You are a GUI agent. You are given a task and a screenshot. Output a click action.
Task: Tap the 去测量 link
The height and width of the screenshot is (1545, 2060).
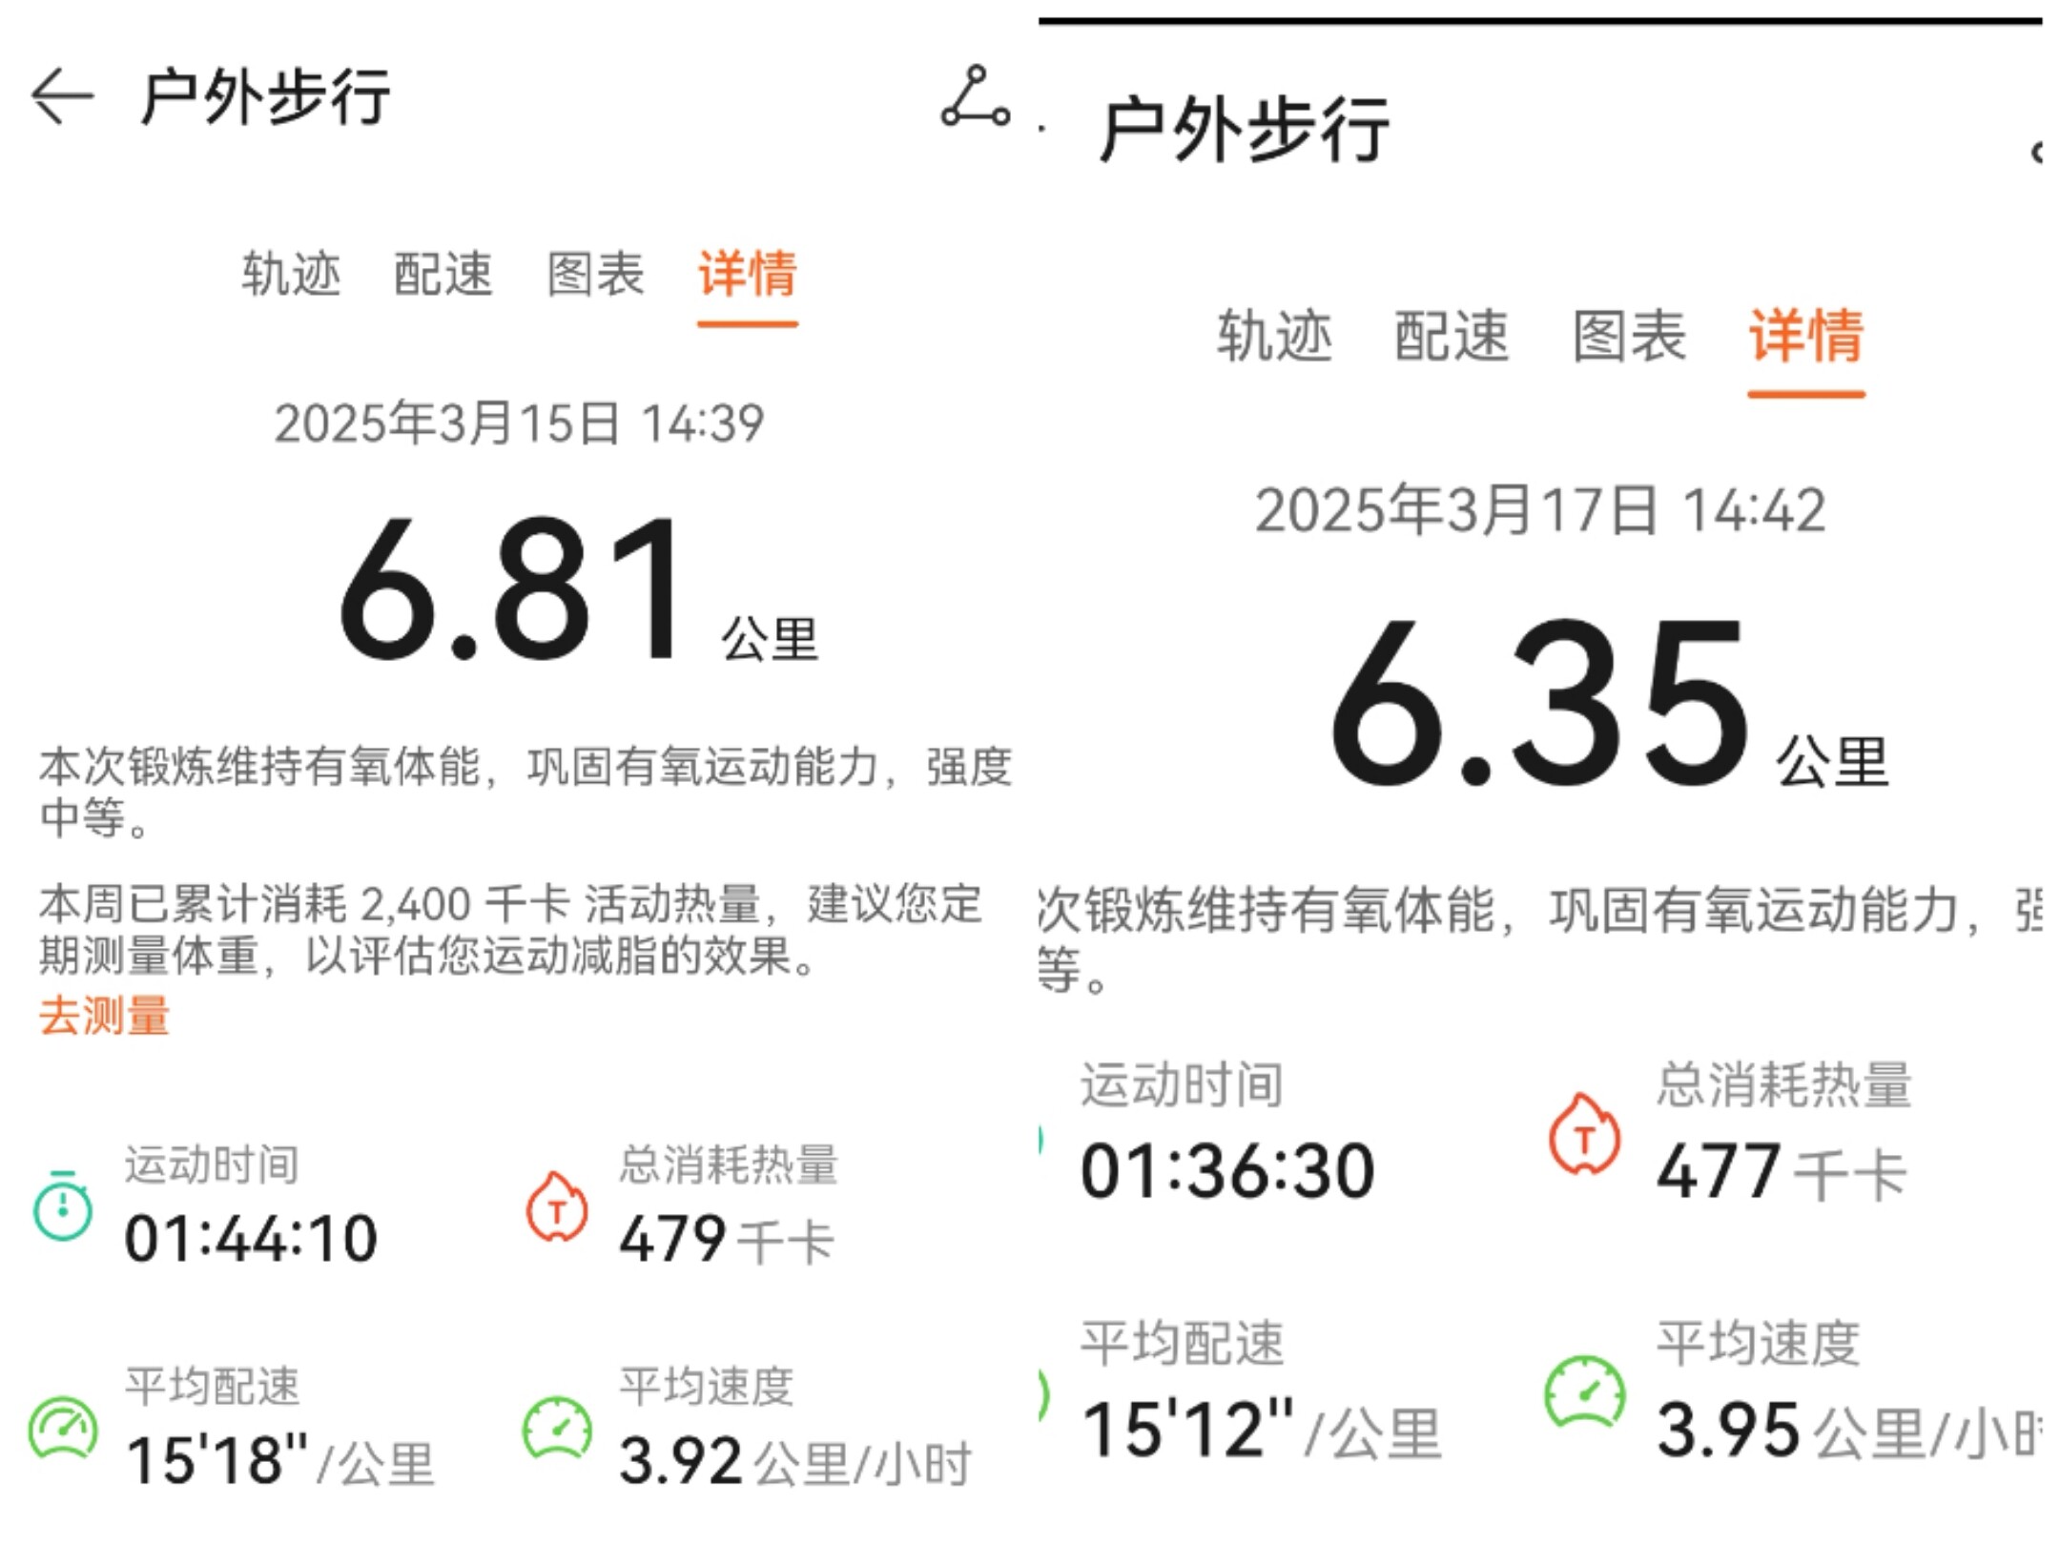click(105, 1016)
